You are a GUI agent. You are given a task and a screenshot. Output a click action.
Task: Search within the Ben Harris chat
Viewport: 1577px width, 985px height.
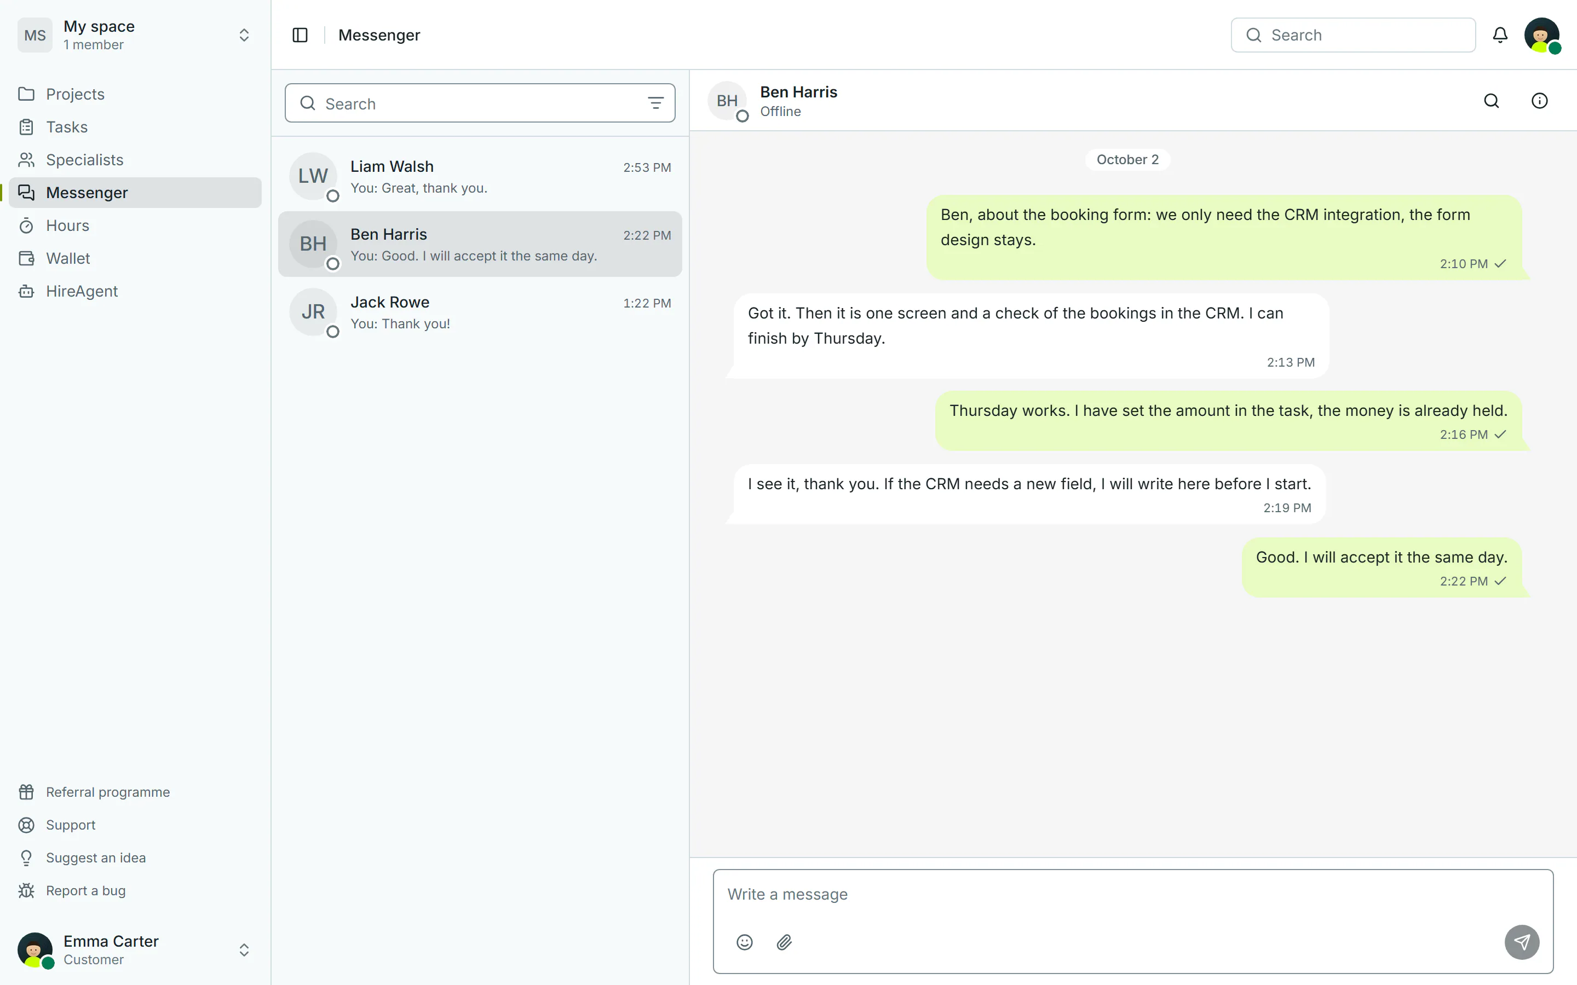click(1492, 101)
